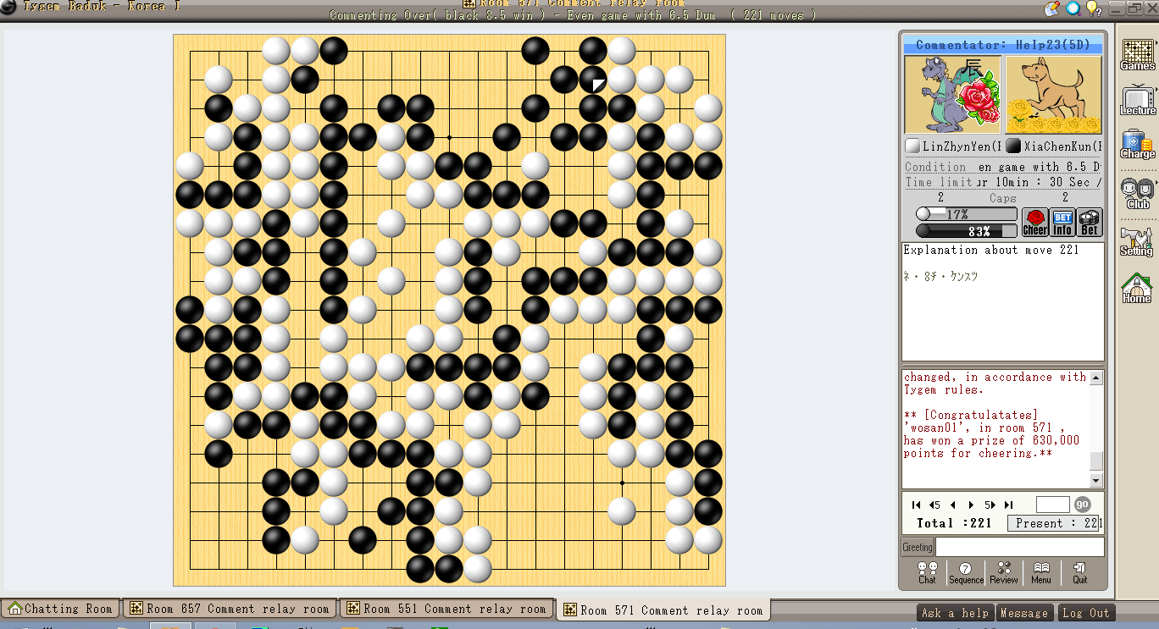The image size is (1159, 629).
Task: Click the marked last-move stone on the board
Action: [x=593, y=80]
